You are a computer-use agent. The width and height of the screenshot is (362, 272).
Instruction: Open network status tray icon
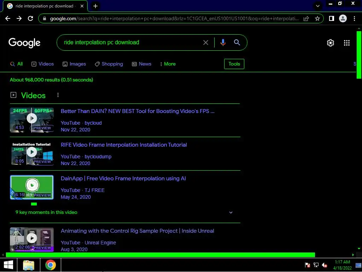pos(316,265)
